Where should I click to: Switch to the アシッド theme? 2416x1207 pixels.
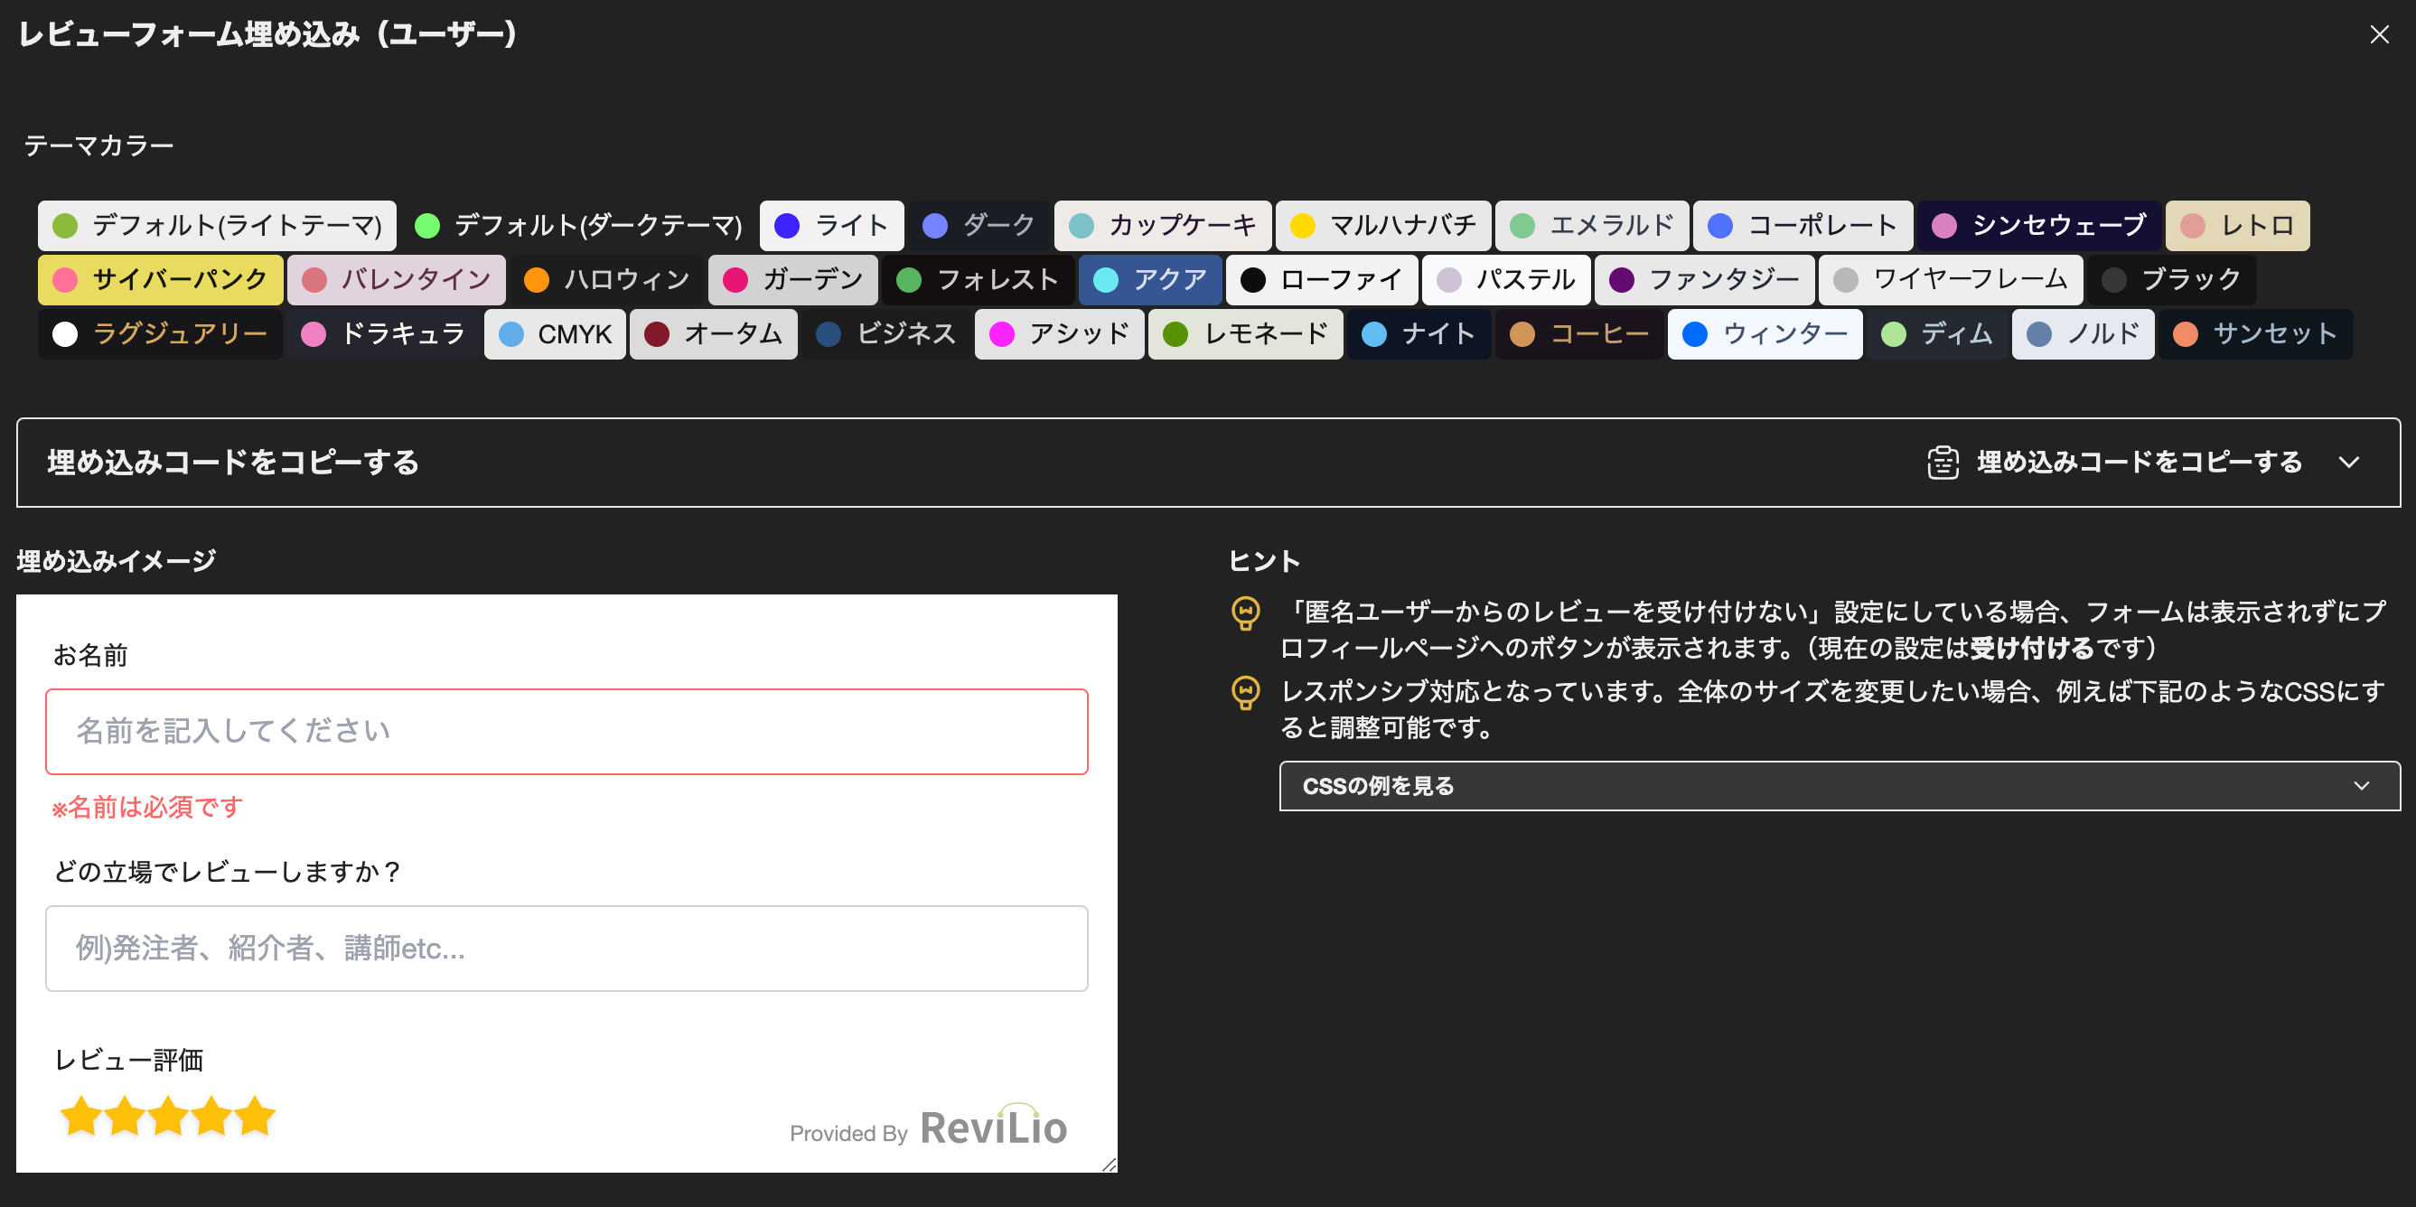[1059, 334]
